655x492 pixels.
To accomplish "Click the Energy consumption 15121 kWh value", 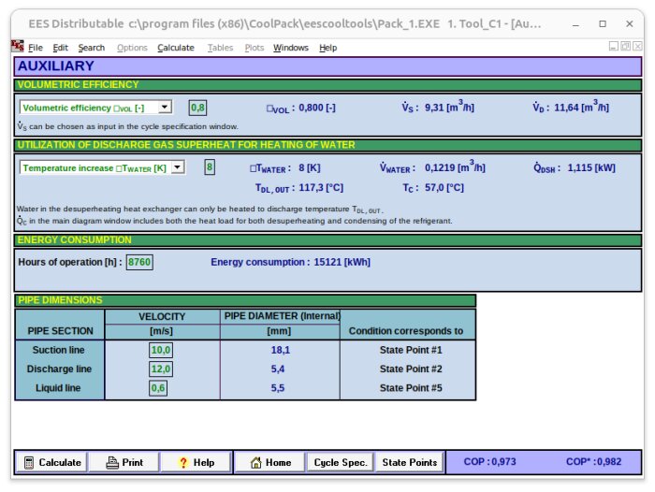I will pos(342,262).
